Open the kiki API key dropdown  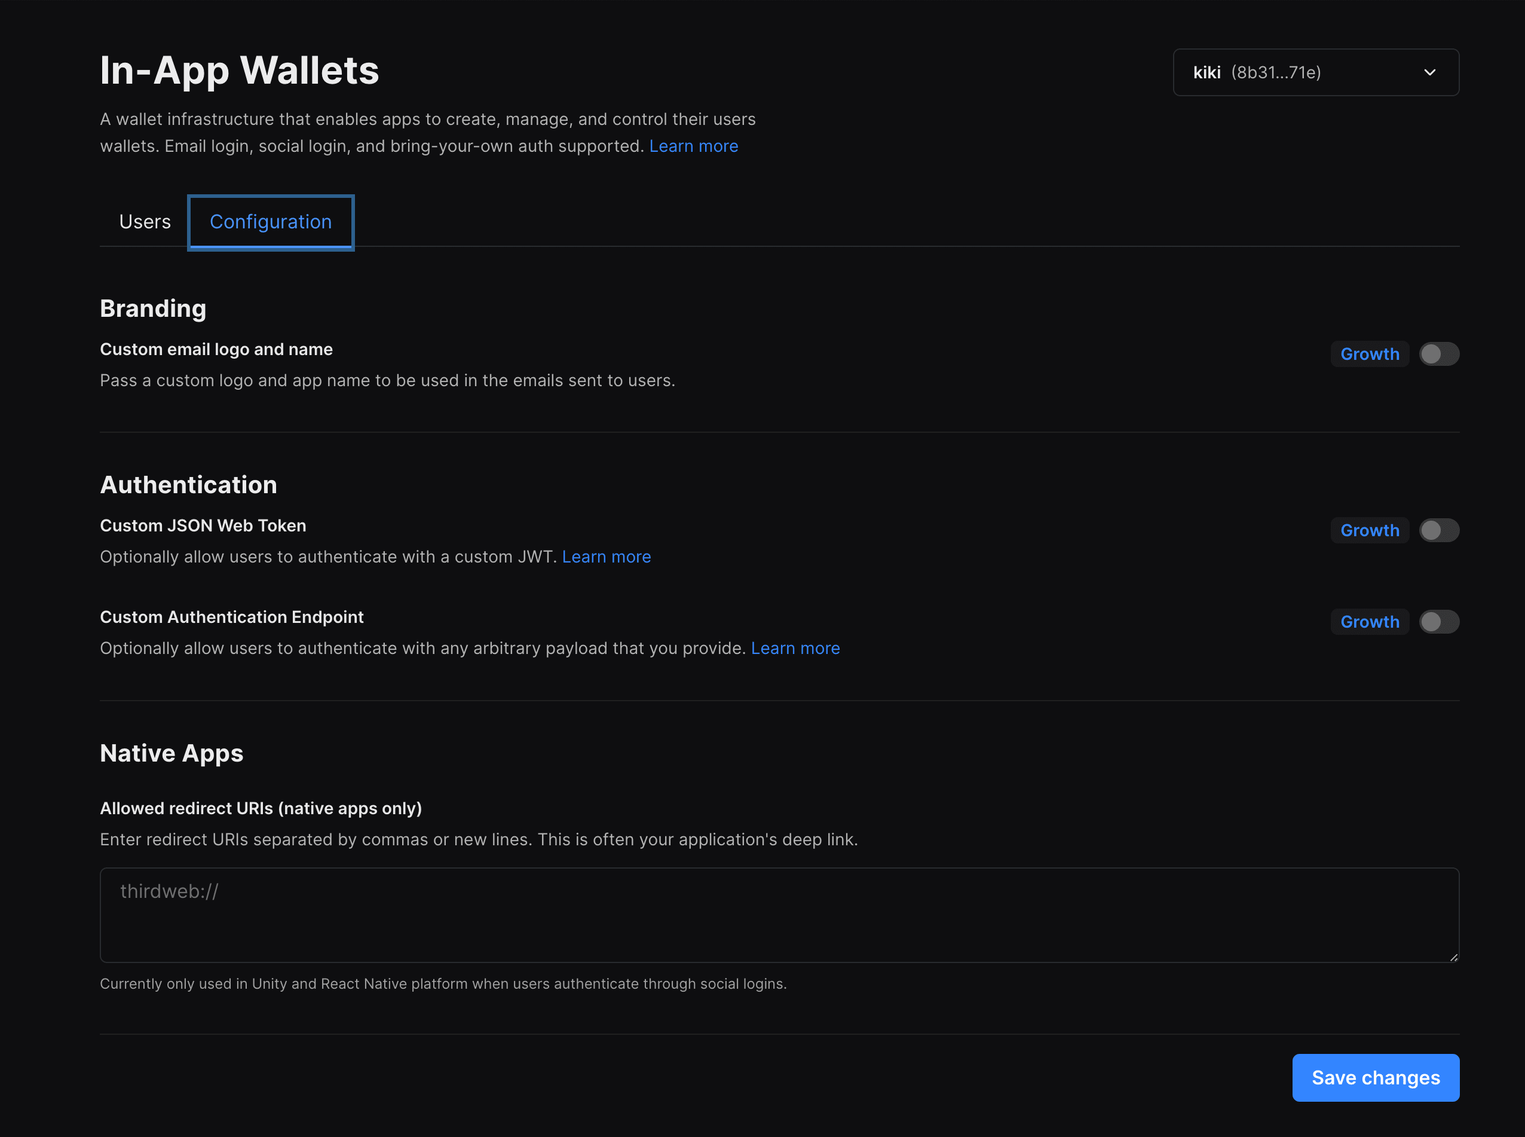1315,72
